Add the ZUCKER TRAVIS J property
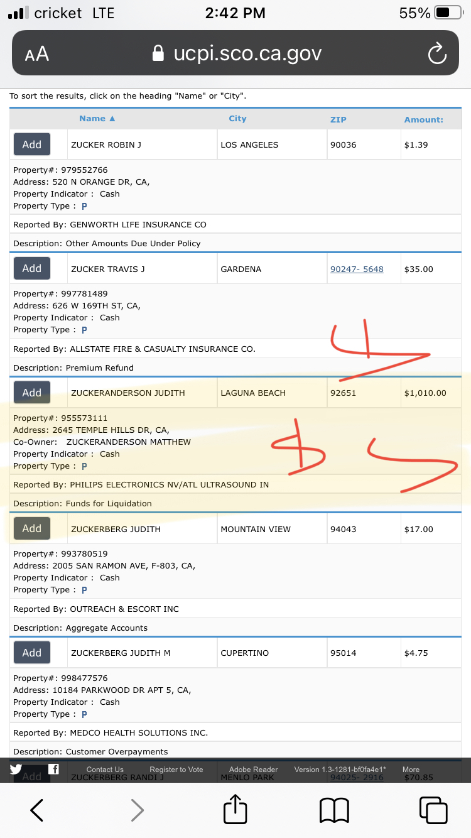This screenshot has width=471, height=838. 32,268
